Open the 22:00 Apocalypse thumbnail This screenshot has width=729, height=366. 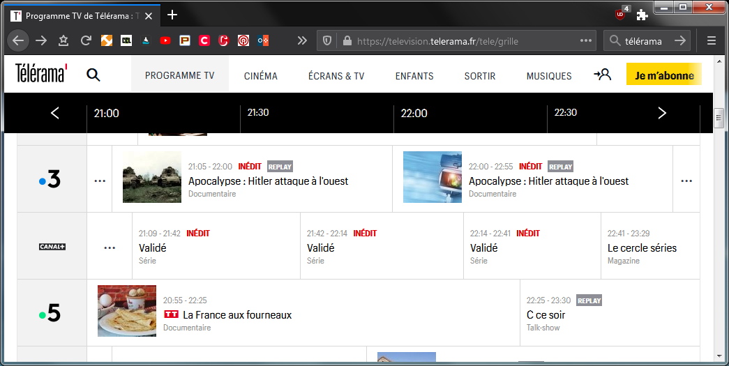[x=433, y=177]
